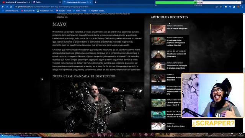Reload the page with the refresh icon
This screenshot has width=245, height=138.
pyautogui.click(x=11, y=7)
